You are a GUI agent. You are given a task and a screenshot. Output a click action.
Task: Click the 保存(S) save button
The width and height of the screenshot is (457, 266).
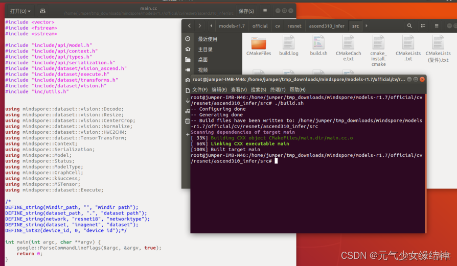coord(246,11)
